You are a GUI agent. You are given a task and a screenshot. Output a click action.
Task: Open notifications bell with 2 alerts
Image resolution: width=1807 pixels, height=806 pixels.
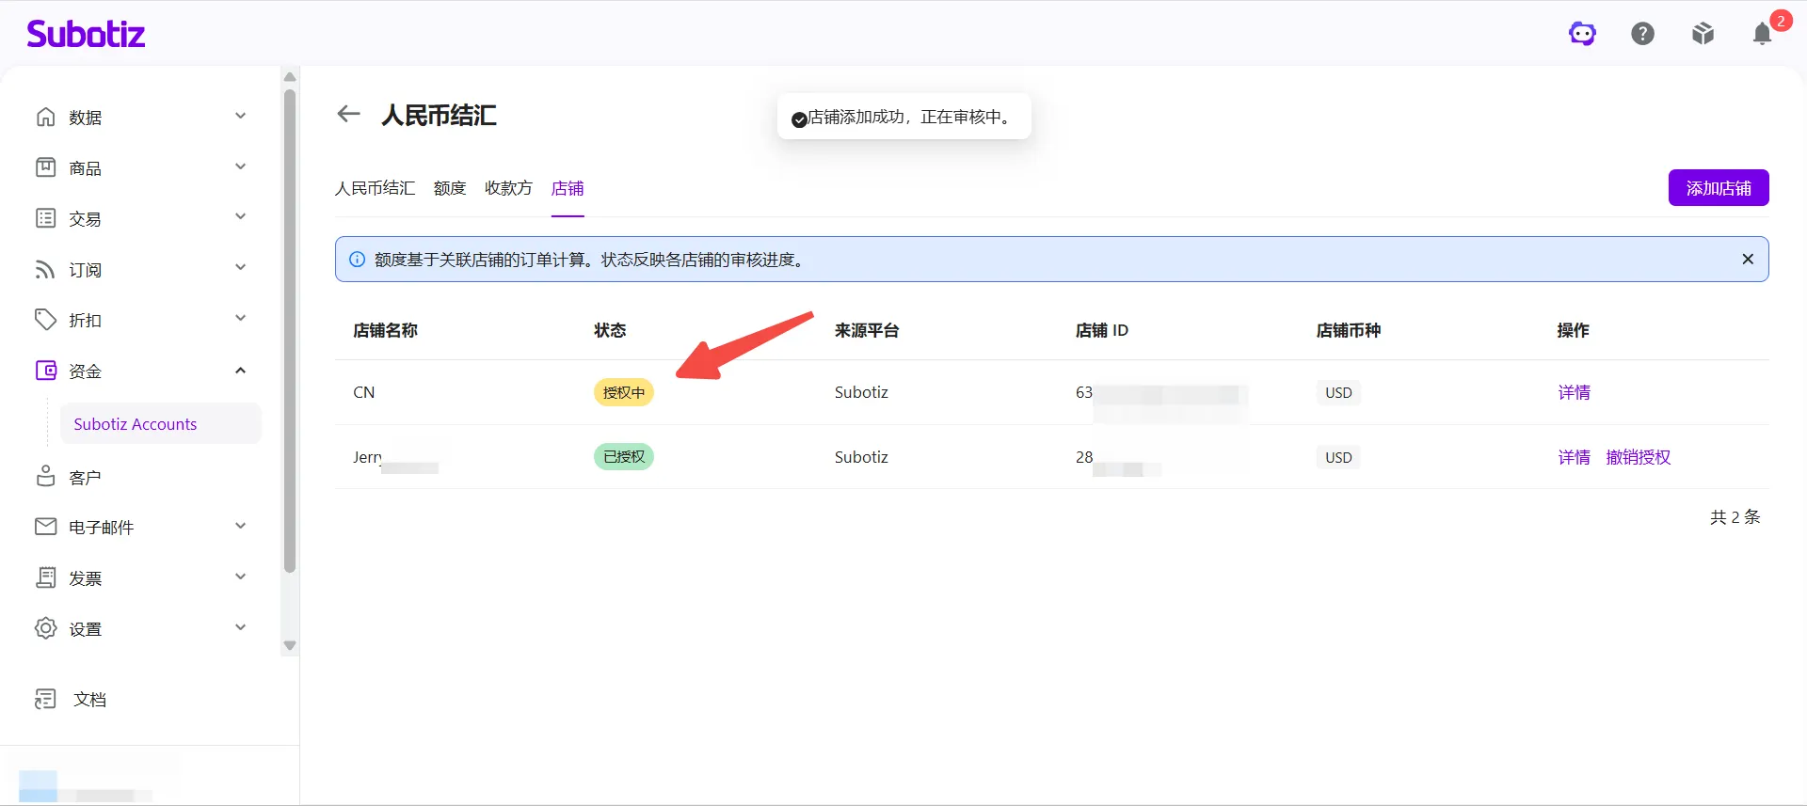(x=1763, y=34)
